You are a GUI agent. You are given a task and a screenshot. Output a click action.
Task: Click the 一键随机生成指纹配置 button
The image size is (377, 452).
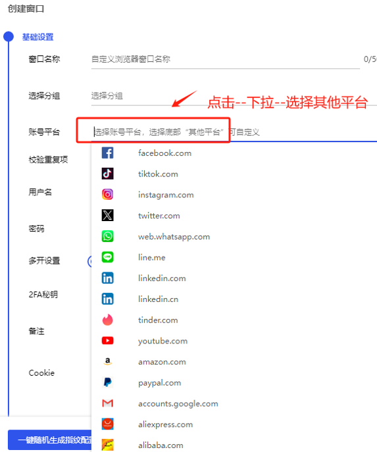(x=50, y=440)
